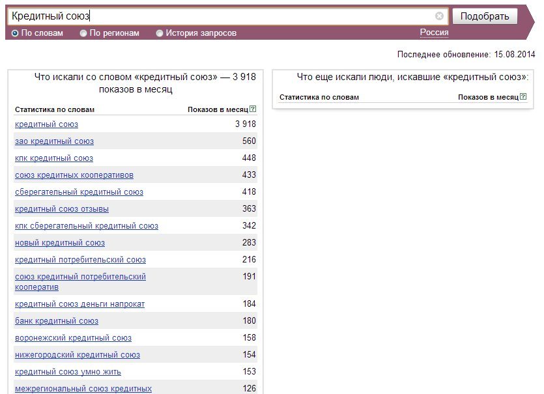Select the История запросов radio button
This screenshot has height=394, width=544.
(x=160, y=33)
